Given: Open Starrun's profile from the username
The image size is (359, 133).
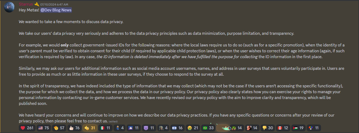Looking at the screenshot, I should point(25,4).
